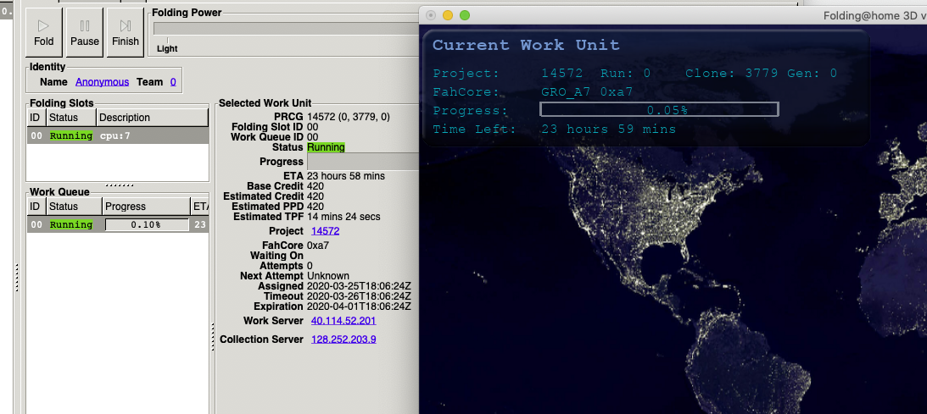Click the Folding Power slider track
Screen dimensions: 927x414
click(286, 28)
